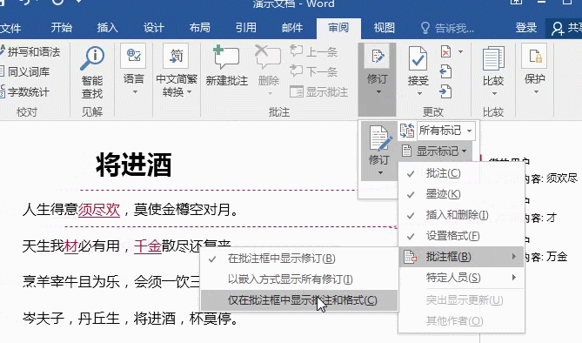
Task: Click the New Comment (新建批注) icon
Action: (x=226, y=57)
